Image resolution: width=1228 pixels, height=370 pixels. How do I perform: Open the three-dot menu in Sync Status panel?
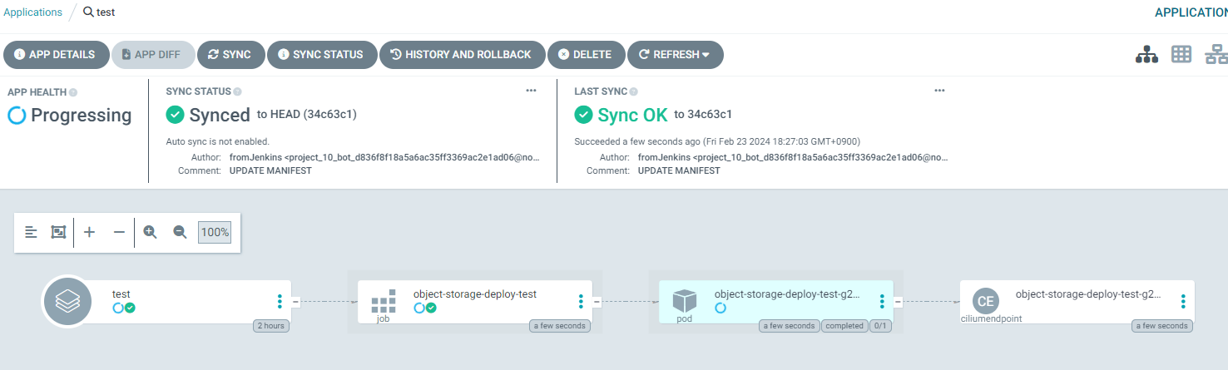[531, 91]
